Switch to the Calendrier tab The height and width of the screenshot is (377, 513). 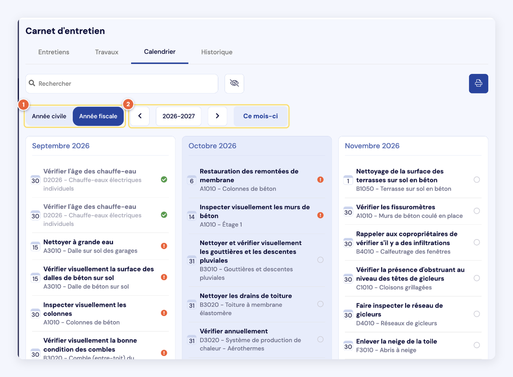[x=160, y=52]
